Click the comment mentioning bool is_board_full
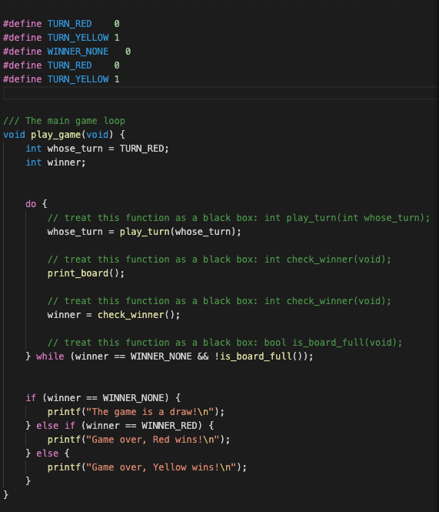Screen dimensions: 439x512 click(224, 343)
